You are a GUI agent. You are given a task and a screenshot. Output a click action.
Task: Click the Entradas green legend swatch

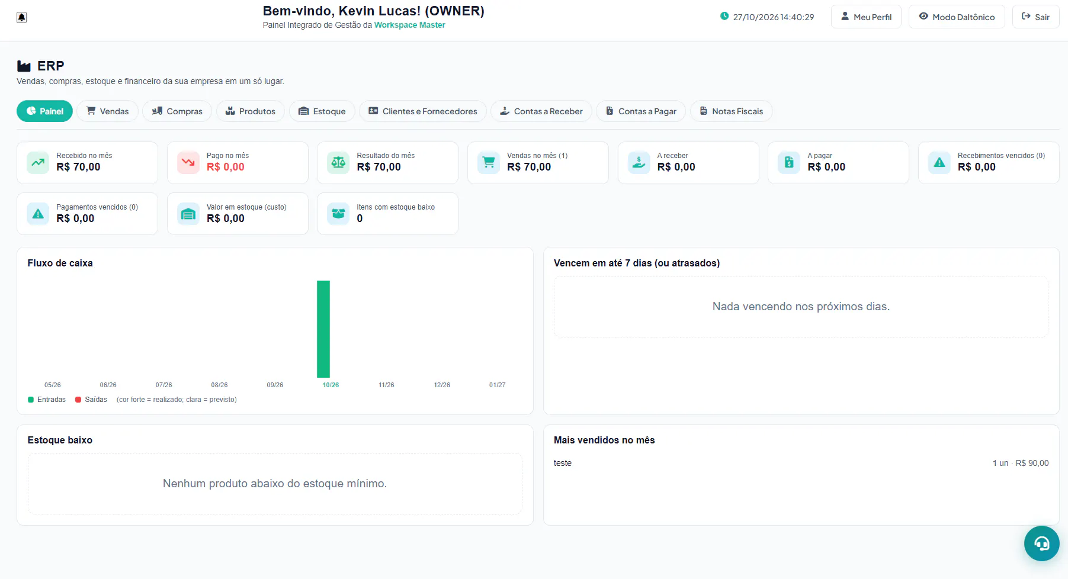pos(31,400)
